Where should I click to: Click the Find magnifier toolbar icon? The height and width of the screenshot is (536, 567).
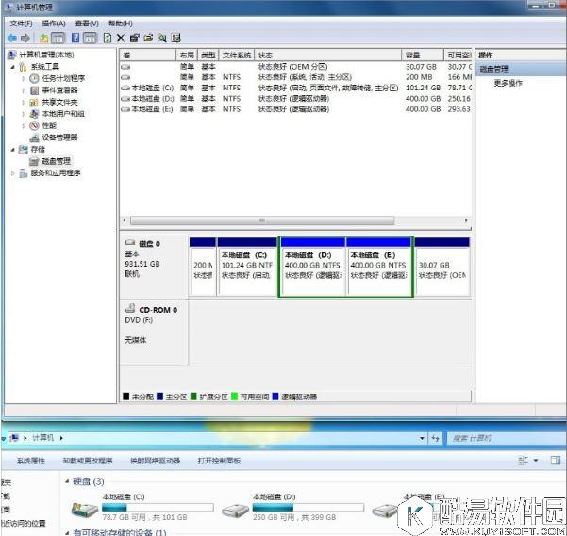(x=162, y=38)
